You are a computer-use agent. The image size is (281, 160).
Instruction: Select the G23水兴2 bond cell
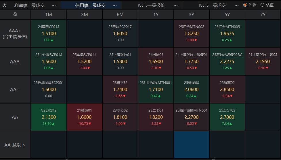tap(49, 117)
